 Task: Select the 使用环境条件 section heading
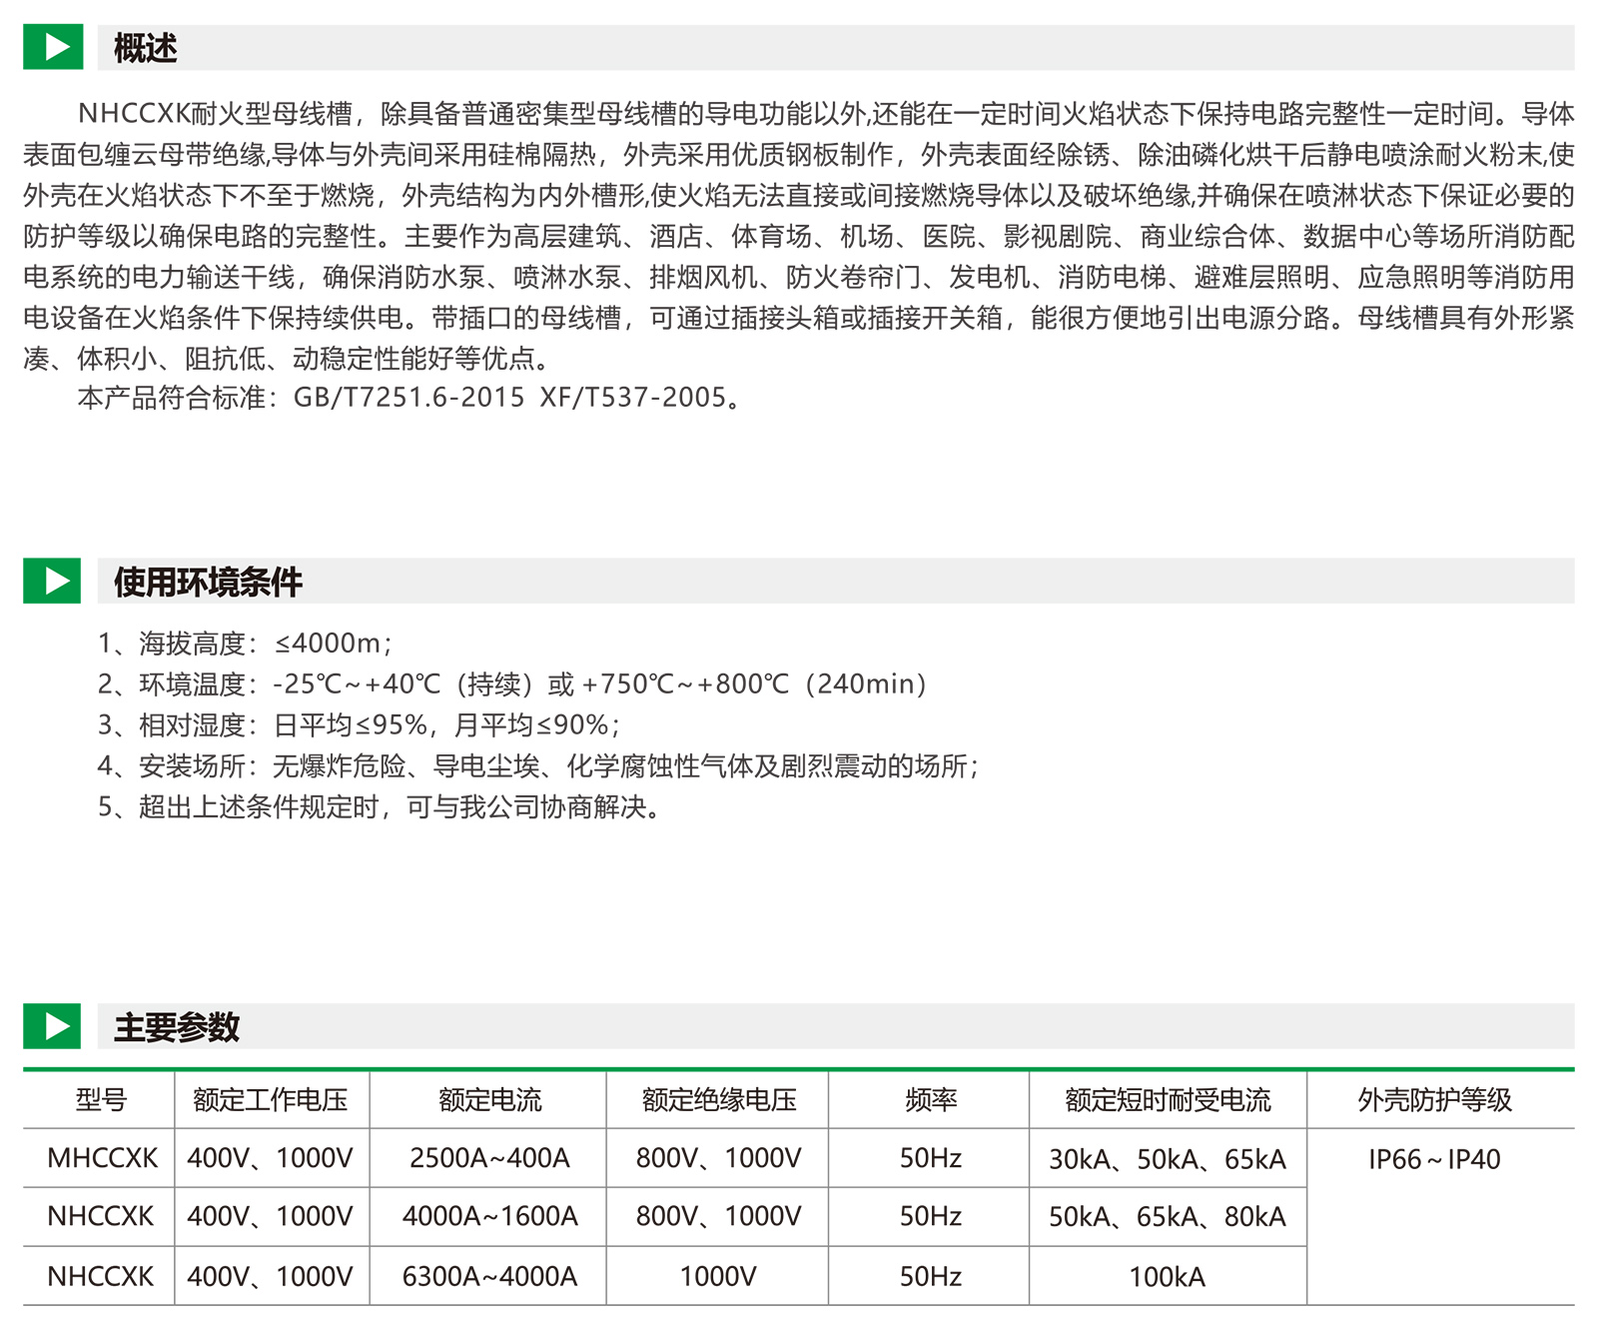[x=208, y=582]
